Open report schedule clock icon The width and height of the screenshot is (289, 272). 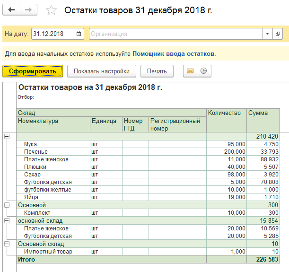(204, 71)
